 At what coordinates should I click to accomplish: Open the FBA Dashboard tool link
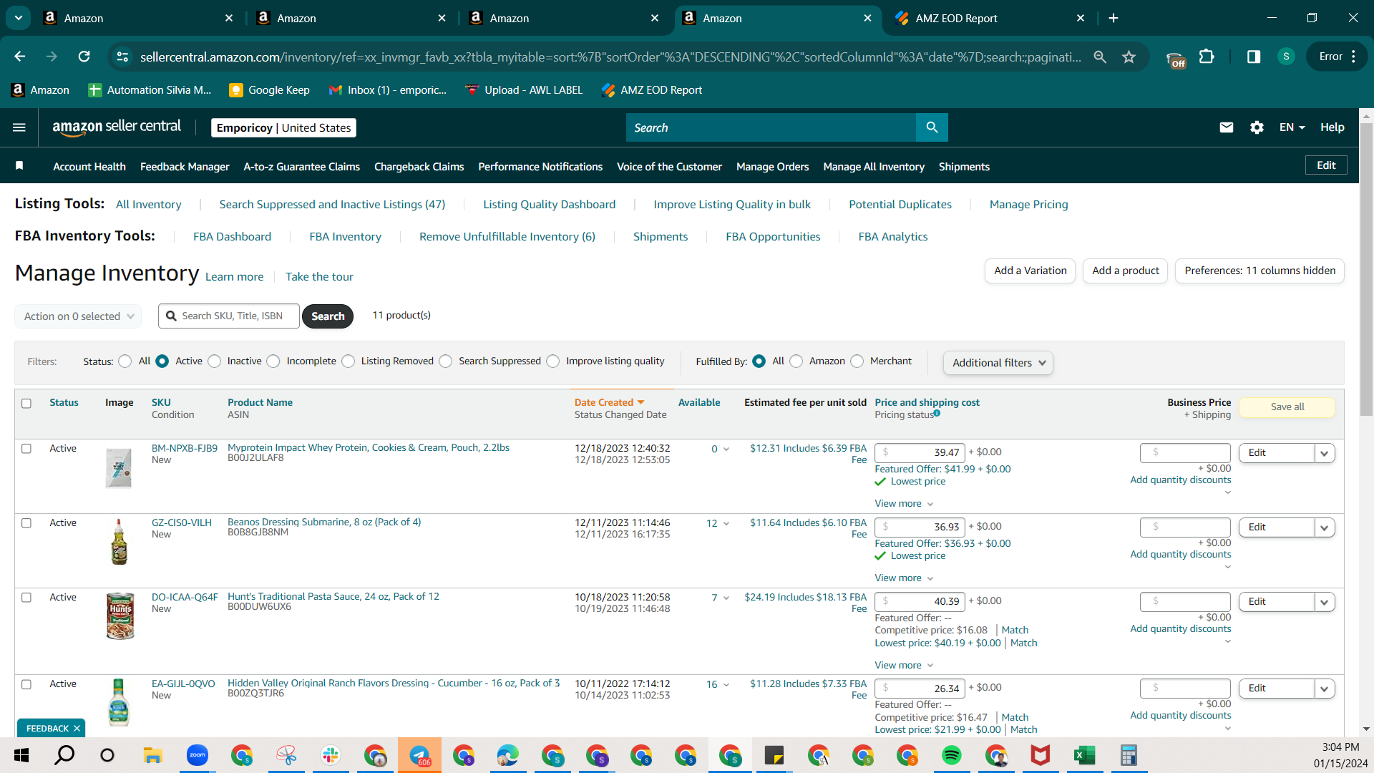click(232, 237)
